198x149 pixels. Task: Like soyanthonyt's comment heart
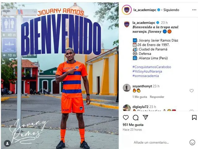pyautogui.click(x=192, y=91)
